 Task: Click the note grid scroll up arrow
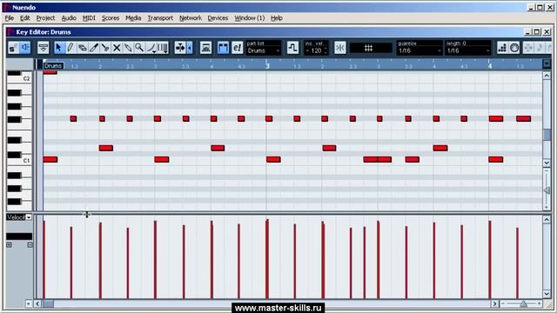547,76
